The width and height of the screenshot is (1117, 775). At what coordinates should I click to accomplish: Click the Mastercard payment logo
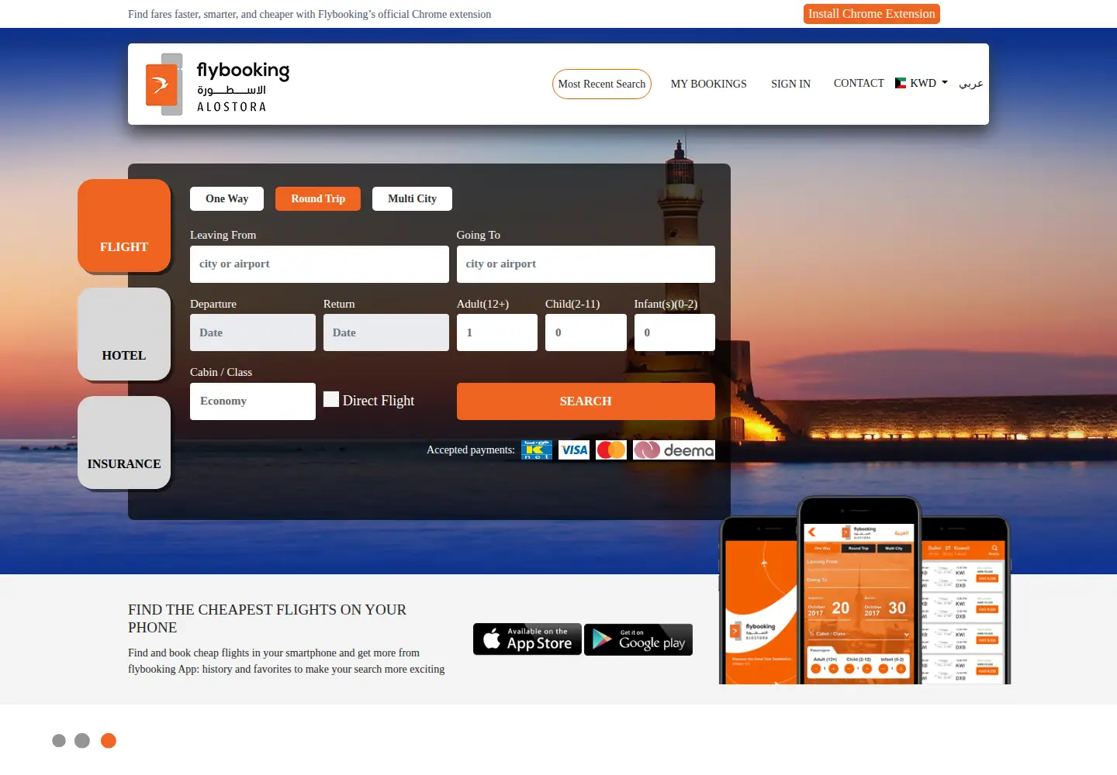pyautogui.click(x=611, y=450)
